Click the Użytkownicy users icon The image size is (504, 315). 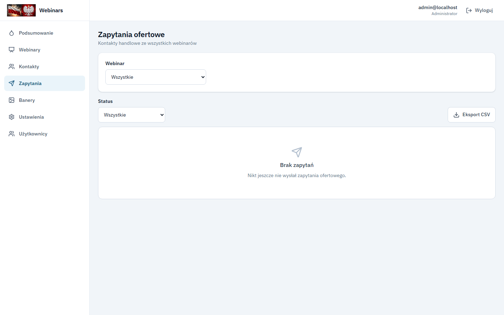point(12,134)
